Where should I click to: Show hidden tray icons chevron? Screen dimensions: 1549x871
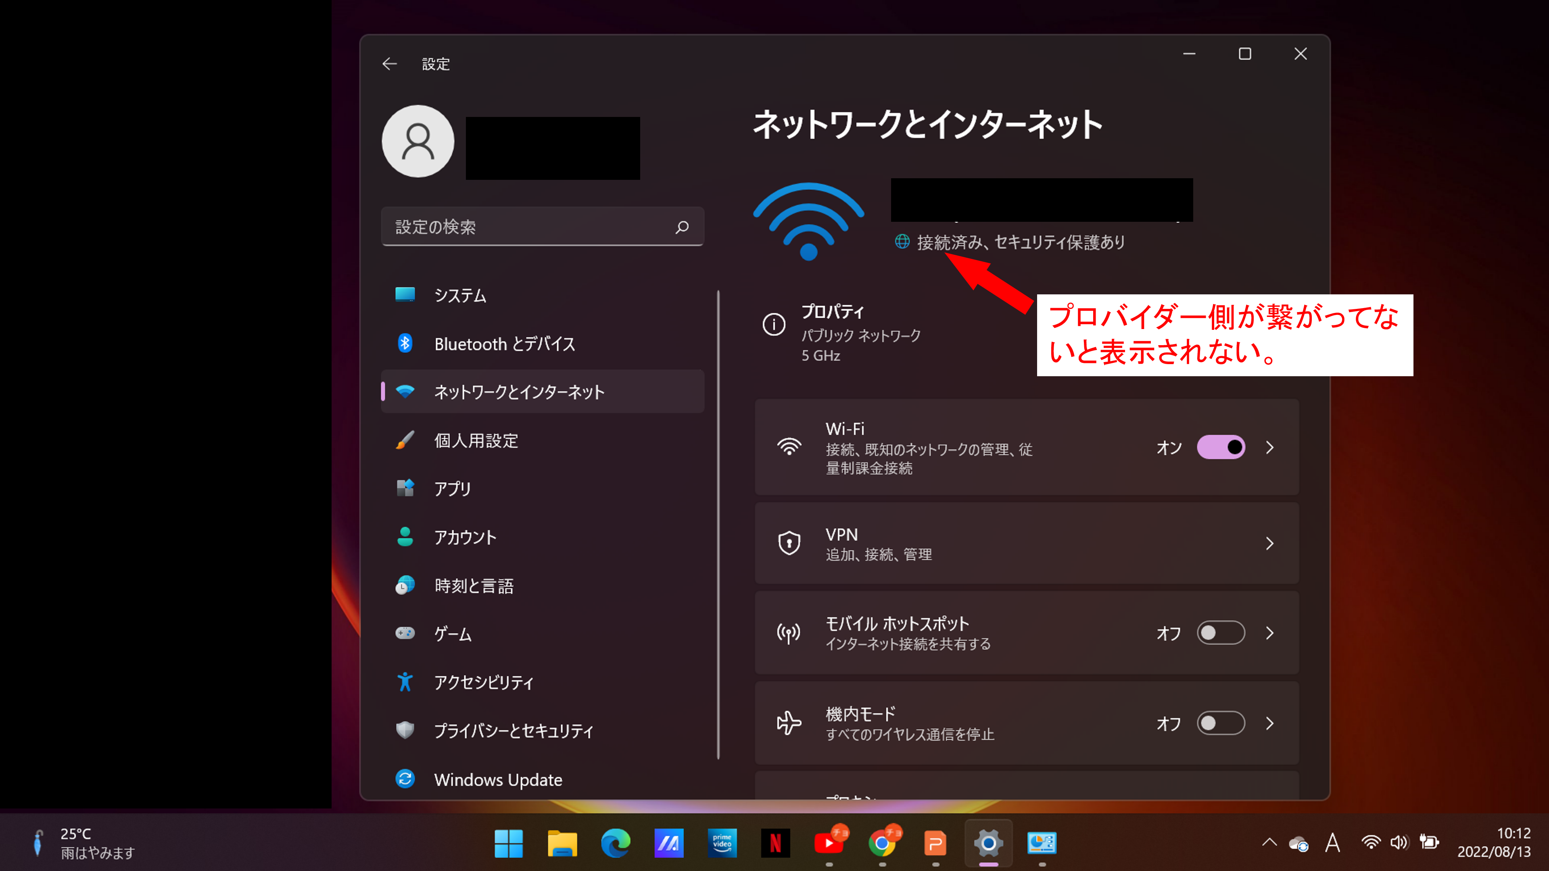pyautogui.click(x=1269, y=843)
